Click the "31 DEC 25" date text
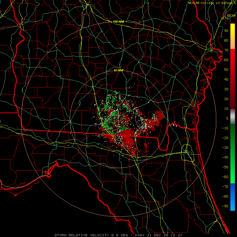 (x=158, y=235)
